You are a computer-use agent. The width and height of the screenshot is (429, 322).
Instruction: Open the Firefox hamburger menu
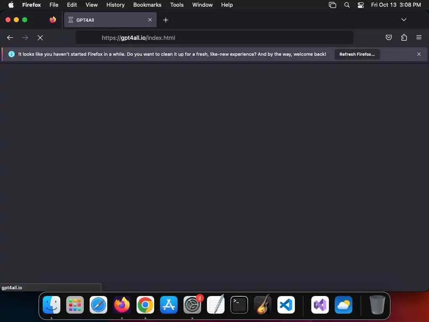click(x=419, y=37)
